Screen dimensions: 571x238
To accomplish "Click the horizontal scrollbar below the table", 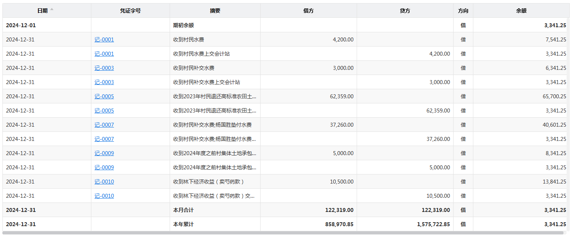I will click(x=283, y=233).
